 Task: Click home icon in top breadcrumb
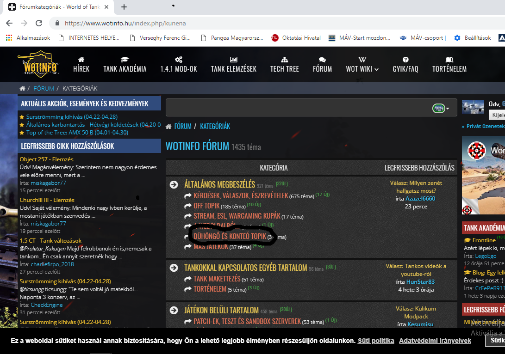(22, 88)
